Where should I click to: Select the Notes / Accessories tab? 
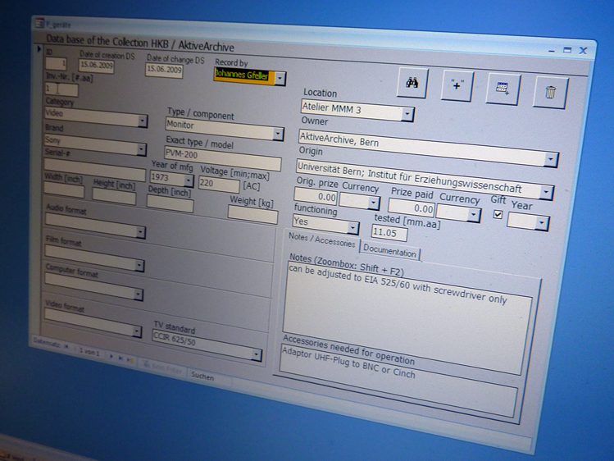(x=322, y=243)
